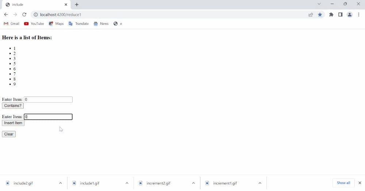Go back to previous page
Viewport: 365px width, 191px height.
6,15
